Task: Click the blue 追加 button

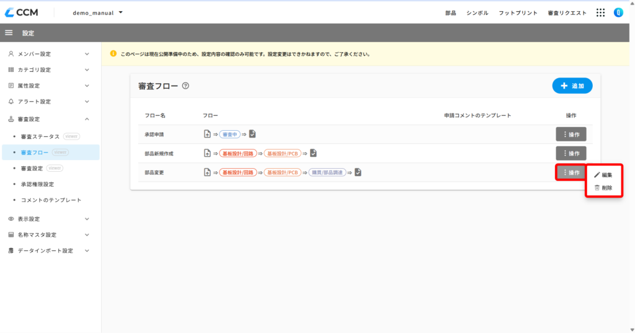Action: tap(572, 86)
